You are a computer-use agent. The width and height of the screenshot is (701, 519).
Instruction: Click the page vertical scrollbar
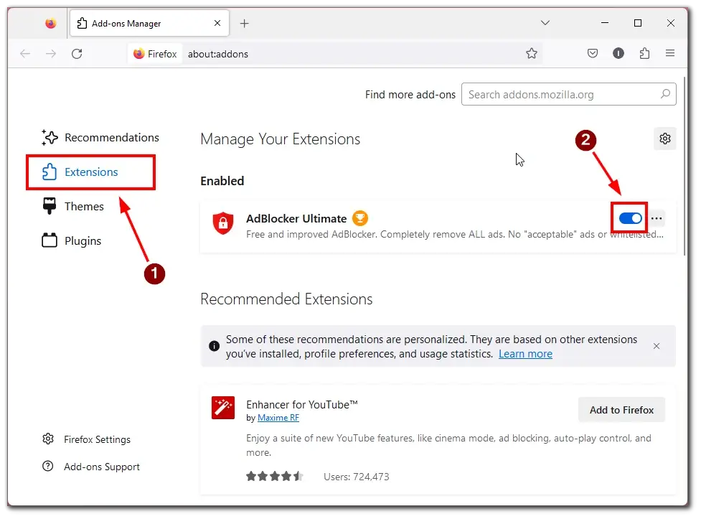tap(684, 166)
